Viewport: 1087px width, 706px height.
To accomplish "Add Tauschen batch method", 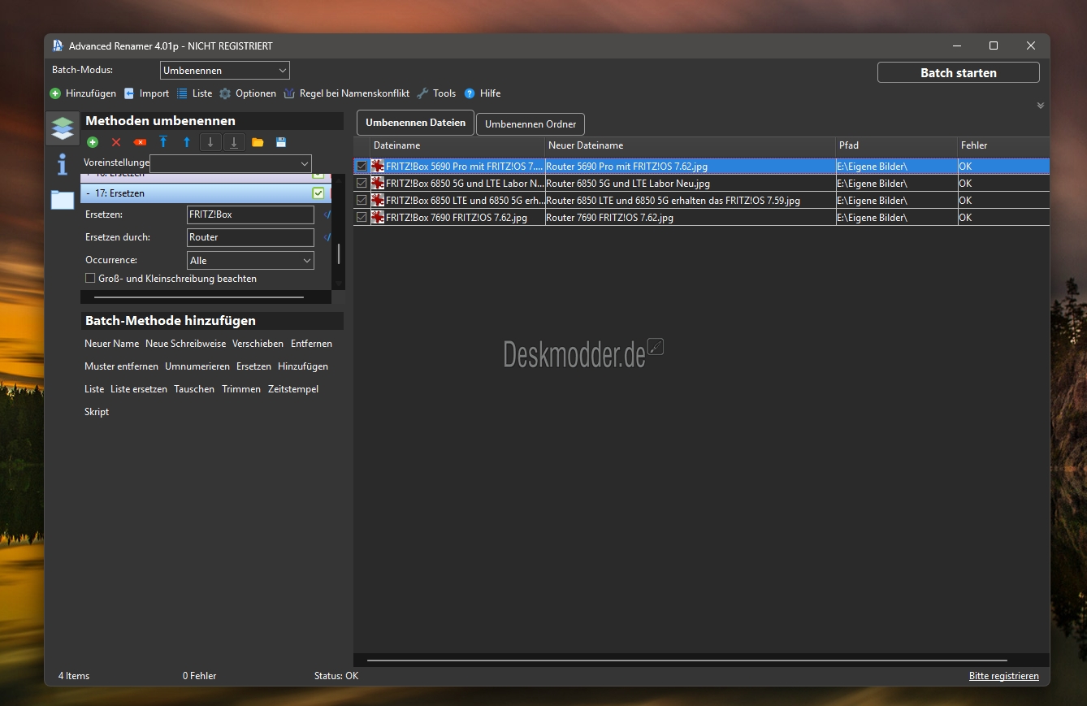I will pyautogui.click(x=194, y=389).
